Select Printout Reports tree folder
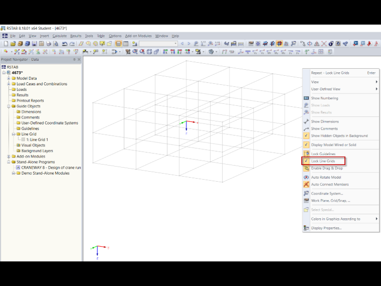Screen dimensions: 381x286 [30, 101]
